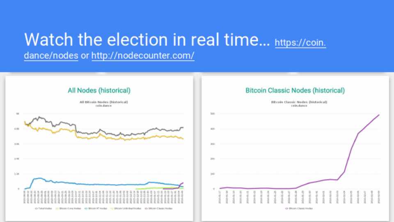Open the nodecounter.com link
The image size is (394, 222).
coord(143,55)
